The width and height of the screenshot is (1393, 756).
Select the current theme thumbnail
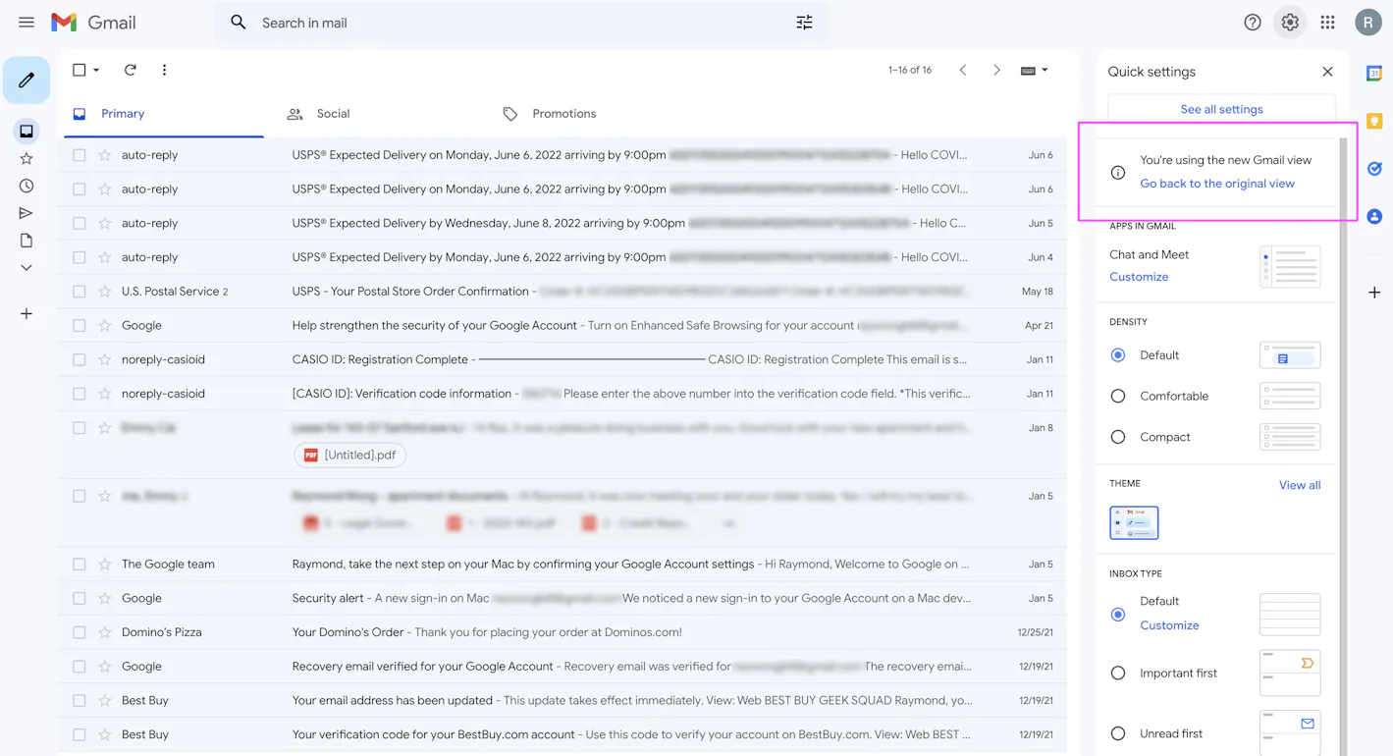click(1134, 523)
